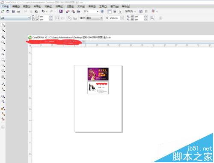Screen dimensions: 214x163
Task: Click the Cut scissors icon
Action: [x=25, y=12]
